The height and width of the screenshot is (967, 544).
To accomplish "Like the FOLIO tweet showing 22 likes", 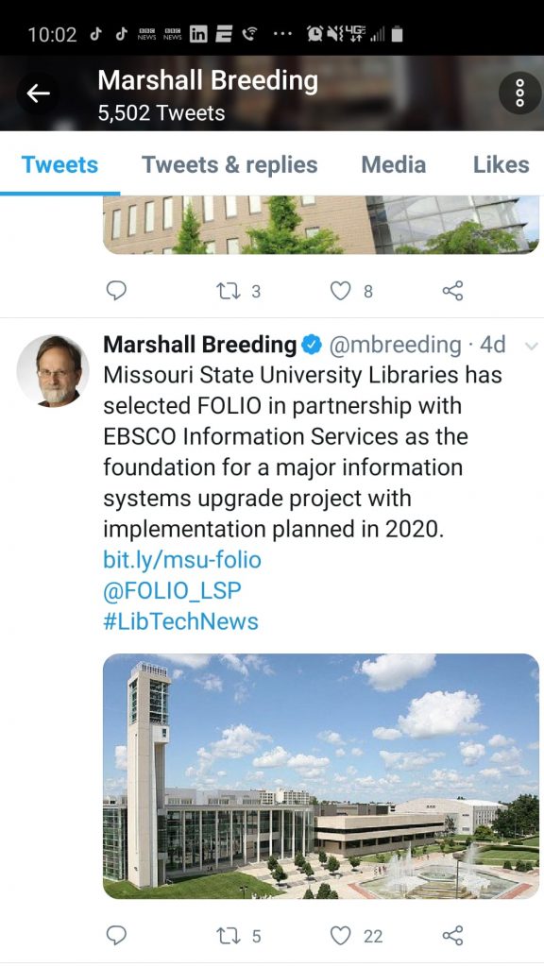I will [339, 935].
